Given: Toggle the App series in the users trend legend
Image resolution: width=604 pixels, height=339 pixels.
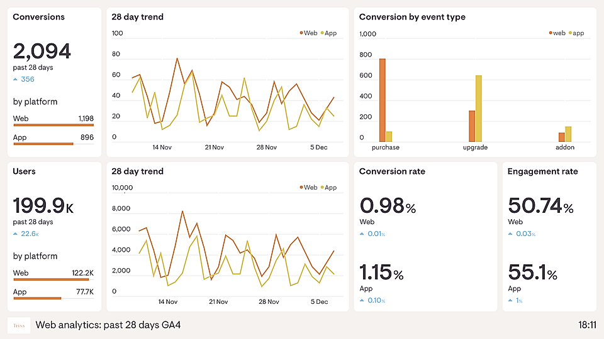Looking at the screenshot, I should click(328, 188).
